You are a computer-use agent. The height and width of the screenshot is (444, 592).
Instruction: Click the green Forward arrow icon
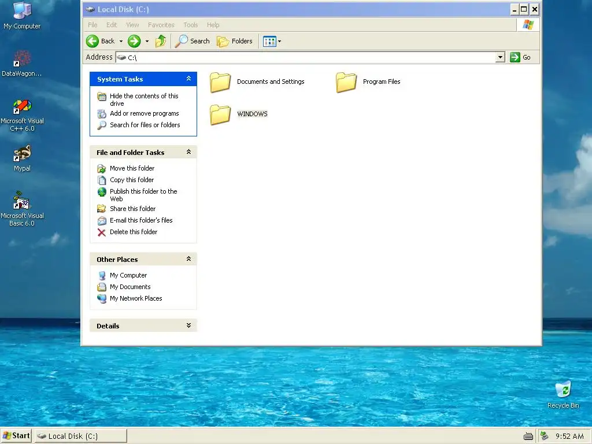click(134, 41)
